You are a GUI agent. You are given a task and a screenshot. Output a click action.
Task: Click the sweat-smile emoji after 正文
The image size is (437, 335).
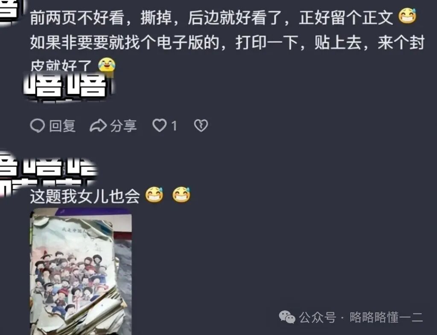[x=407, y=17]
